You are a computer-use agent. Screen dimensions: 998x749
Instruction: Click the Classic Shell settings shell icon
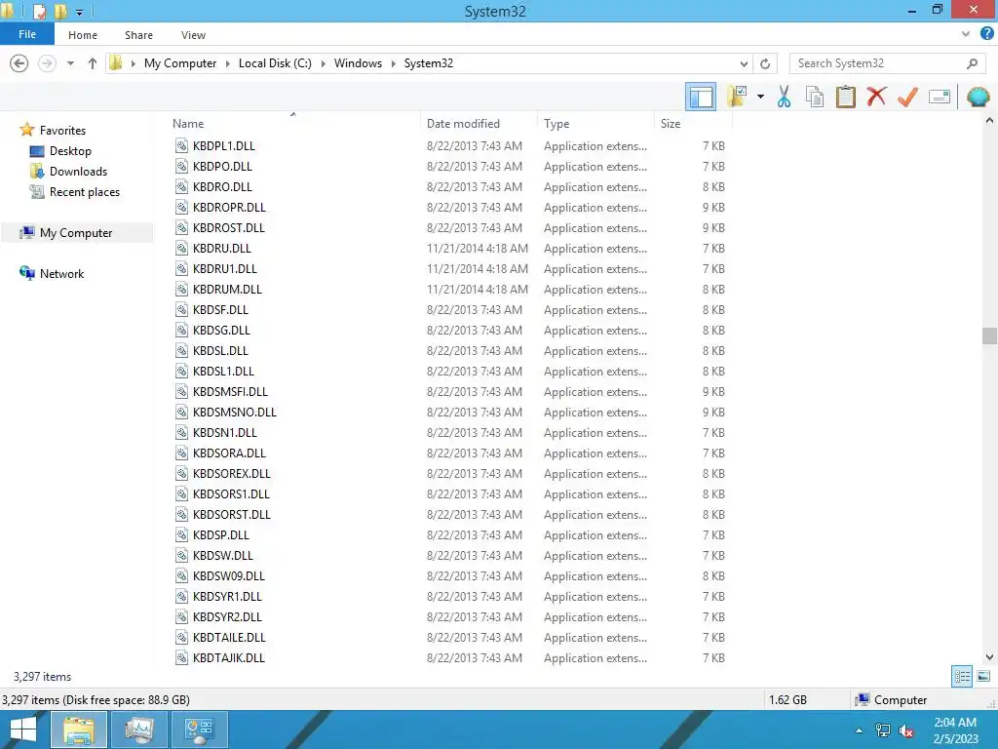coord(978,97)
